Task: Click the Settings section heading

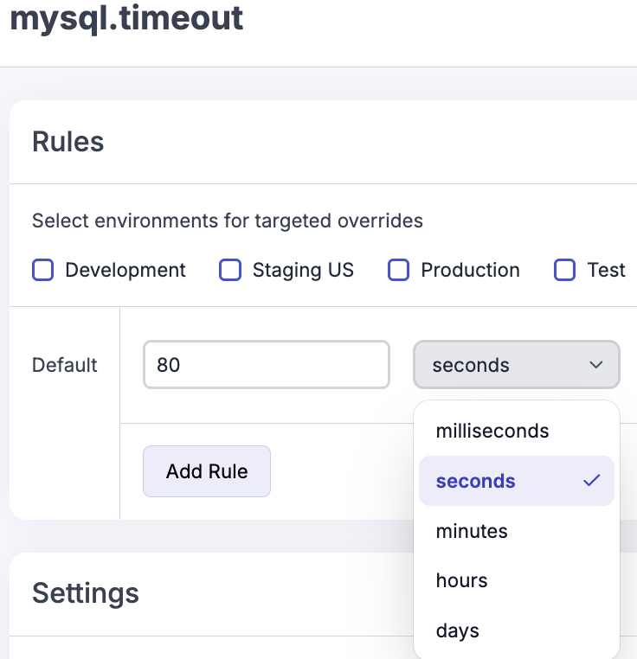Action: tap(86, 593)
